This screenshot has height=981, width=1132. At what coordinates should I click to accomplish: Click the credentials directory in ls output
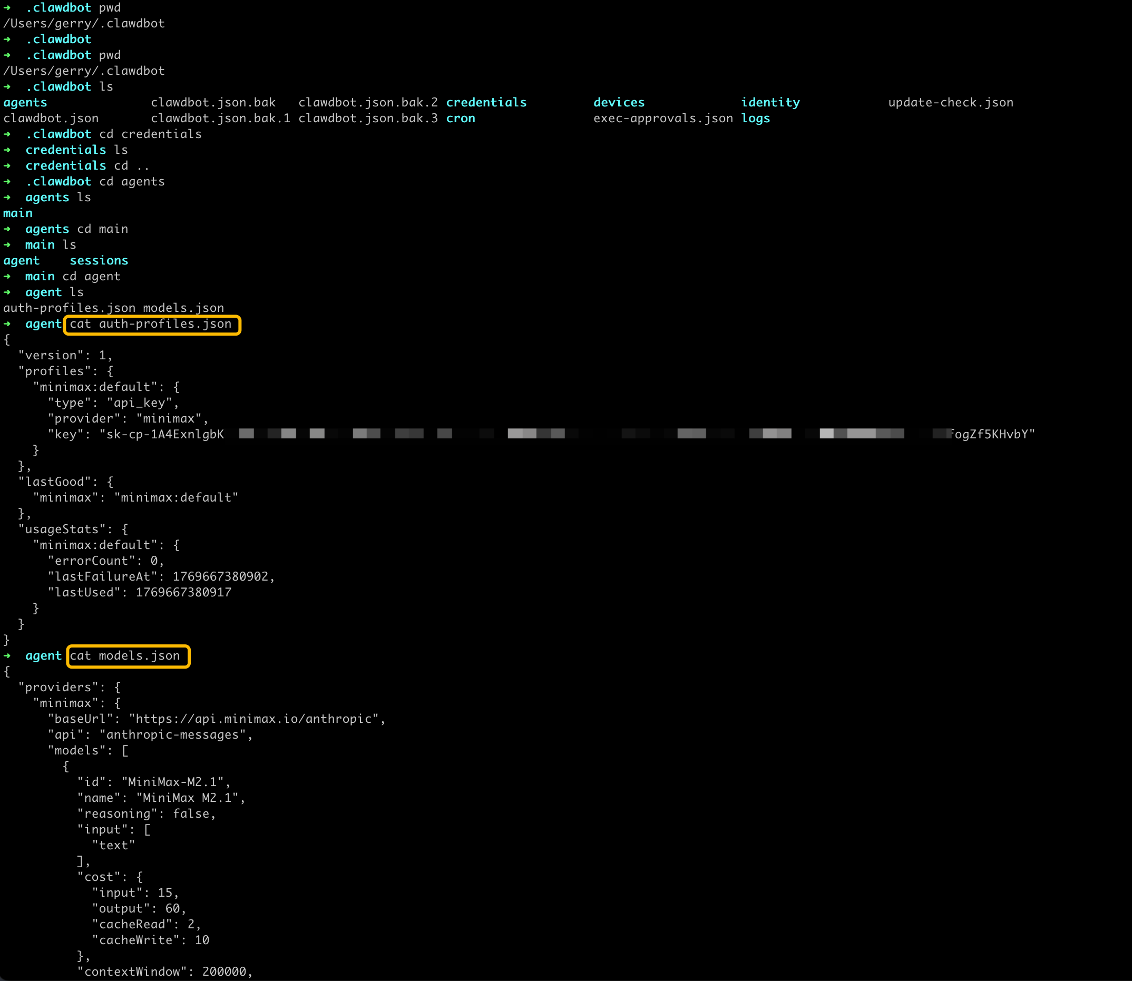coord(486,102)
